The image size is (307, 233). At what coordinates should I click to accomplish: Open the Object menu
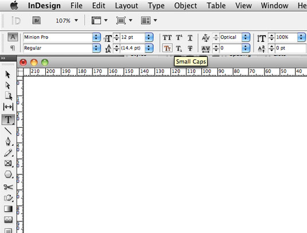click(185, 6)
